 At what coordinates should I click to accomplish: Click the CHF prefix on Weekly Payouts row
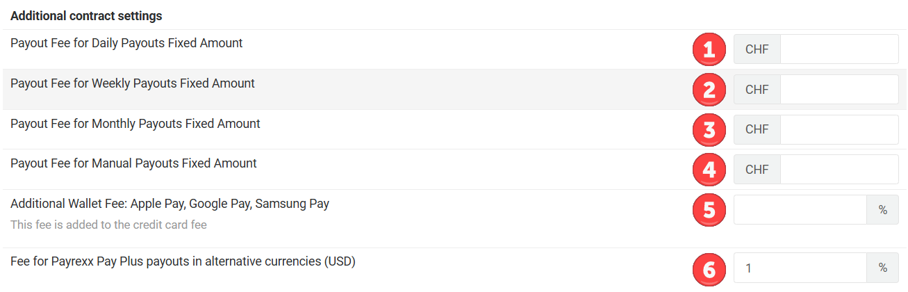pos(757,90)
